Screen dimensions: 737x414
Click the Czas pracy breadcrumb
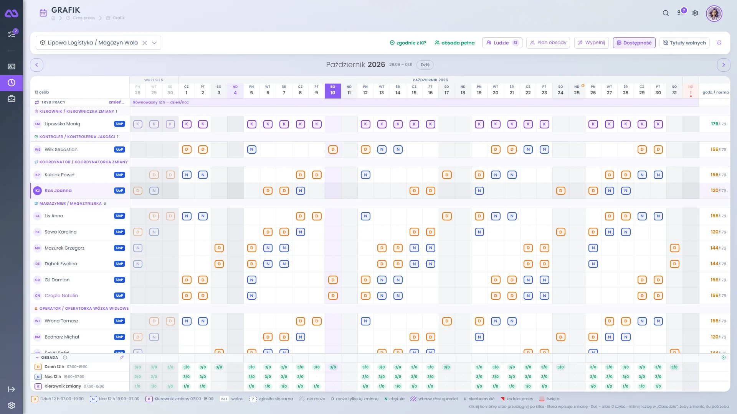84,18
